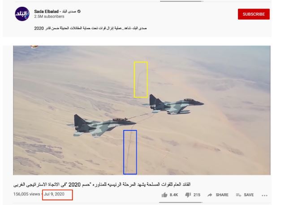Click the 215 dislikes count
Image resolution: width=289 pixels, height=205 pixels.
pos(197,195)
